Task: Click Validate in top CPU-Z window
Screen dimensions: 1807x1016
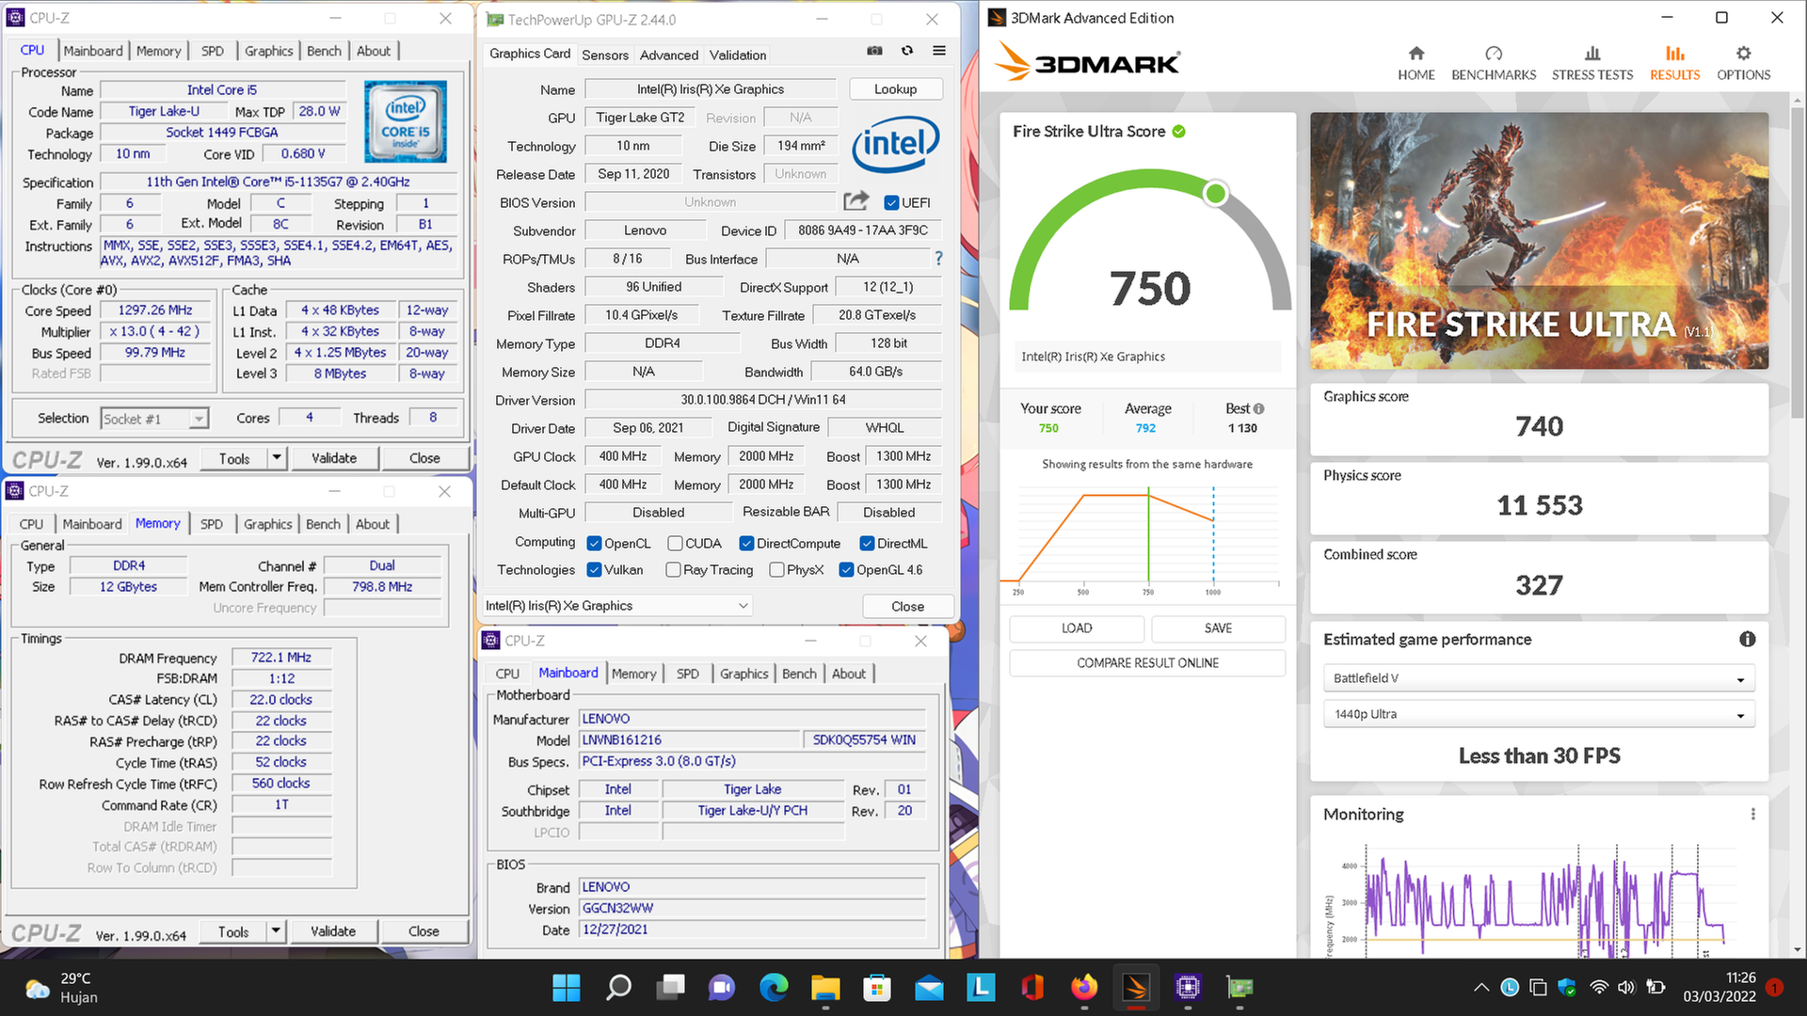Action: 334,458
